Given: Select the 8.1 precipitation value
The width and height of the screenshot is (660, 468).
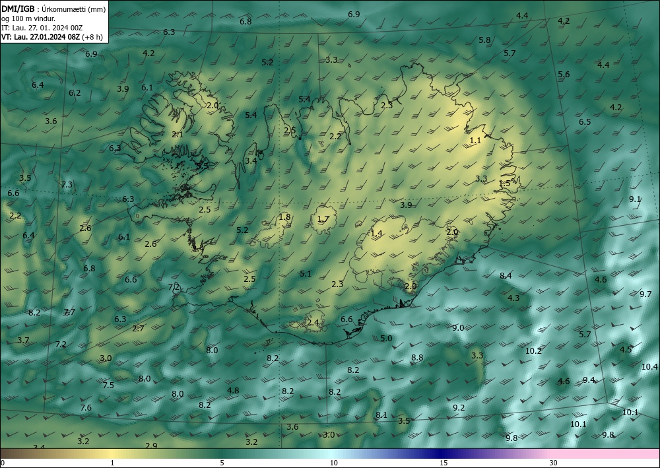Looking at the screenshot, I should 381,415.
